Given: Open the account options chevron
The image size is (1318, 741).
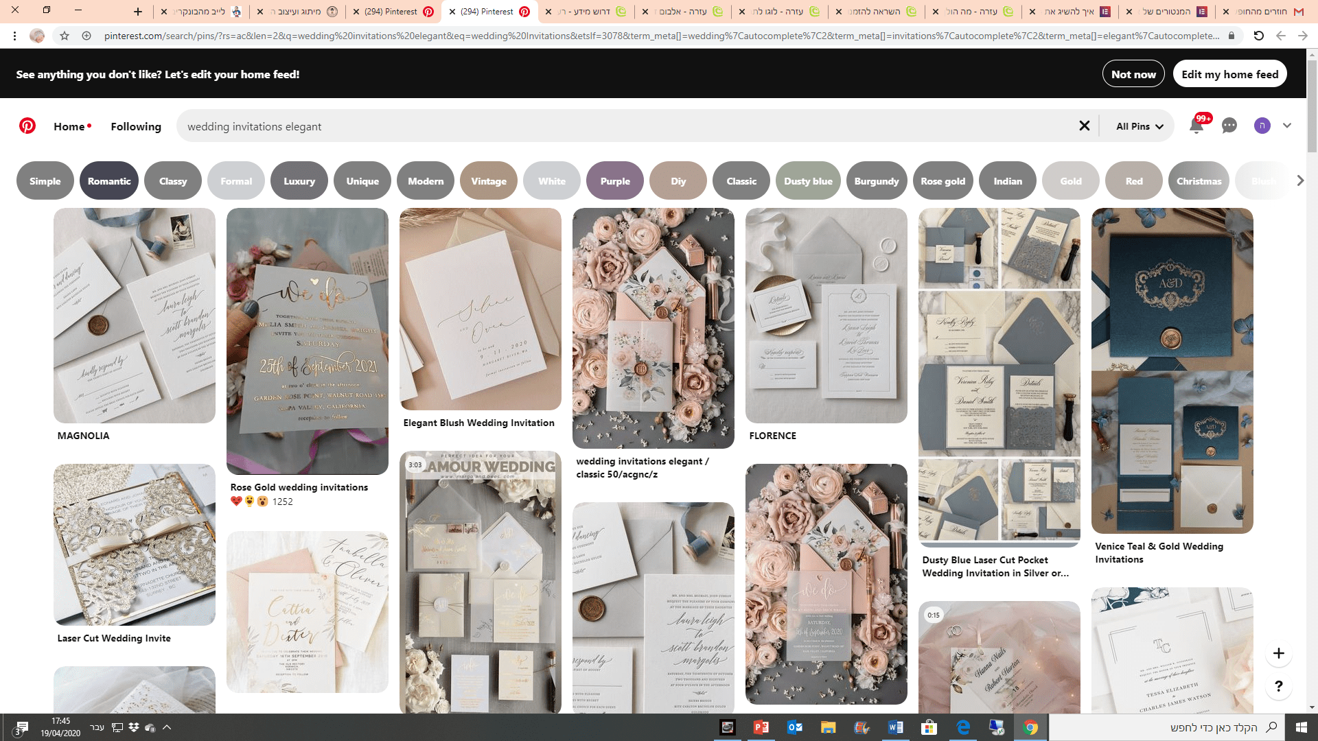Looking at the screenshot, I should (x=1287, y=126).
